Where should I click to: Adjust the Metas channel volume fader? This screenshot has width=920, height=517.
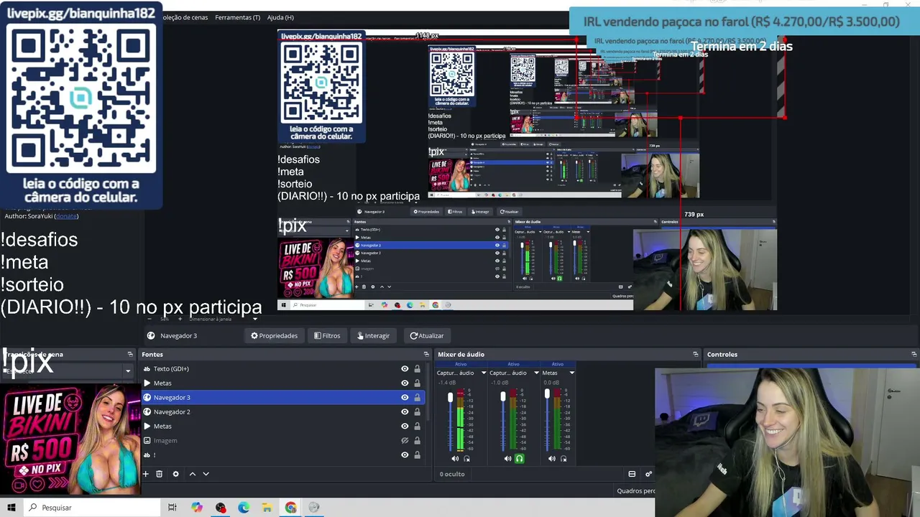tap(547, 394)
